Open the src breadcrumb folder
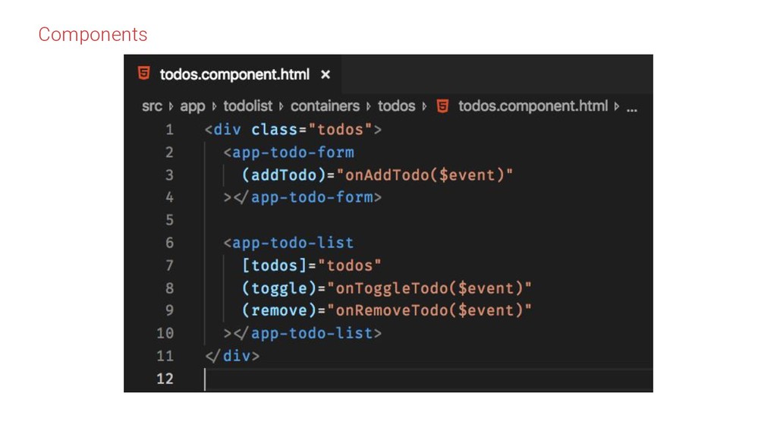777x437 pixels. click(152, 106)
